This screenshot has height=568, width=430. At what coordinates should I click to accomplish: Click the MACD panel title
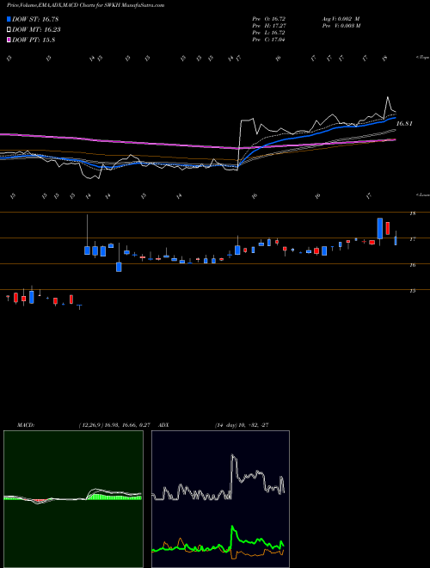pos(26,425)
